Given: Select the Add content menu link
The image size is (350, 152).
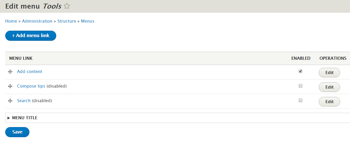Looking at the screenshot, I should [x=29, y=71].
